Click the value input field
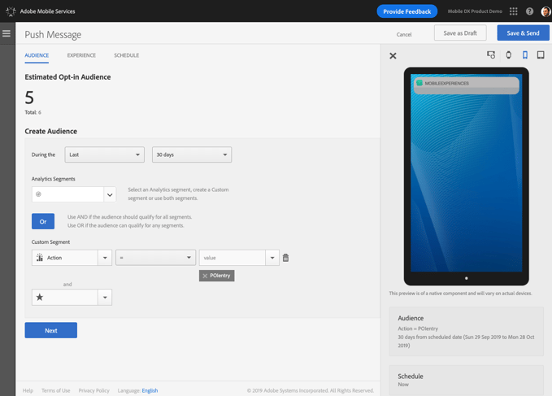This screenshot has width=552, height=396. [x=233, y=258]
